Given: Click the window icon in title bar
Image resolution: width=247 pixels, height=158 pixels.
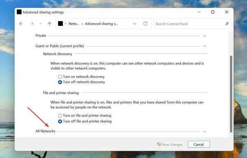Looking at the screenshot, I should point(19,12).
